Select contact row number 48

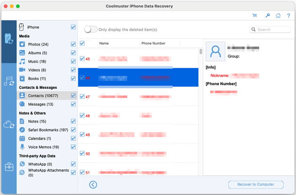click(88, 116)
